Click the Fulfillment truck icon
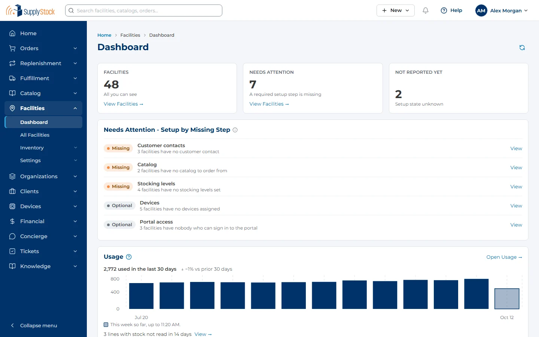This screenshot has width=539, height=337. point(12,78)
